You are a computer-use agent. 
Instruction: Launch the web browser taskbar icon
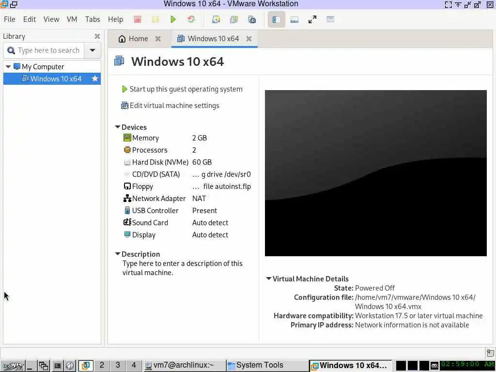click(x=70, y=366)
